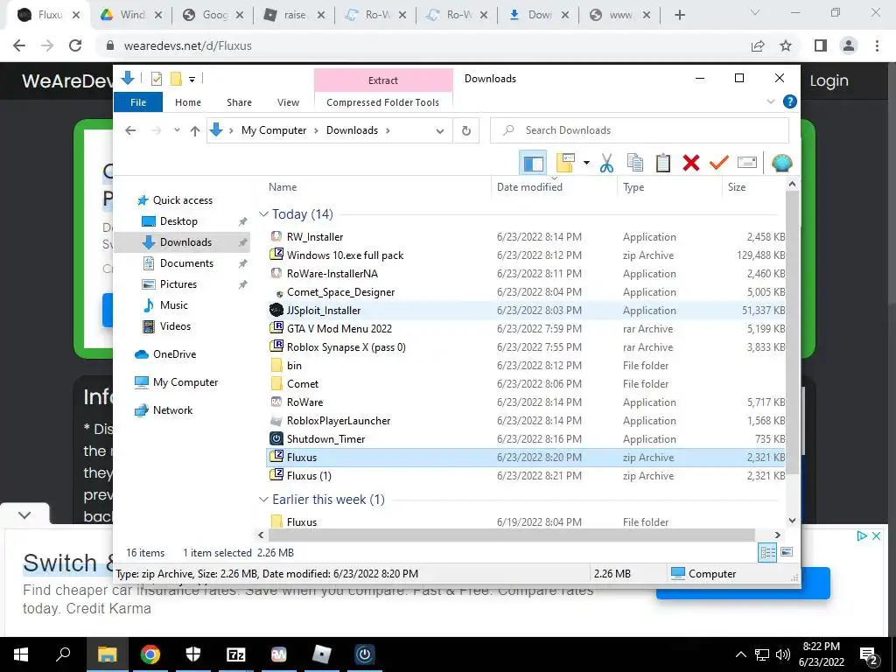
Task: Click the Copy icon in Explorer toolbar
Action: pyautogui.click(x=635, y=163)
